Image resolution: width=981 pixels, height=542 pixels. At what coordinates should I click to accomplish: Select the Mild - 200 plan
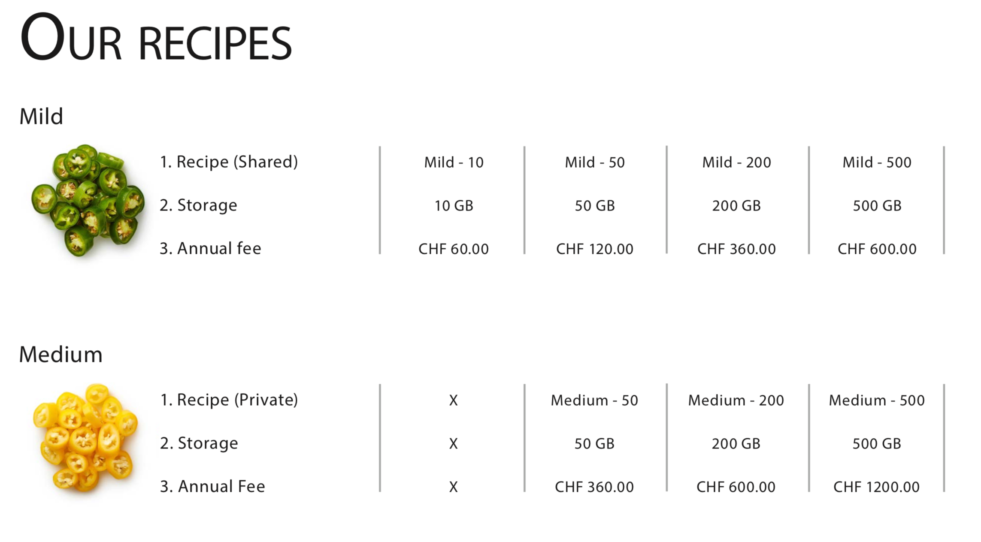point(736,163)
